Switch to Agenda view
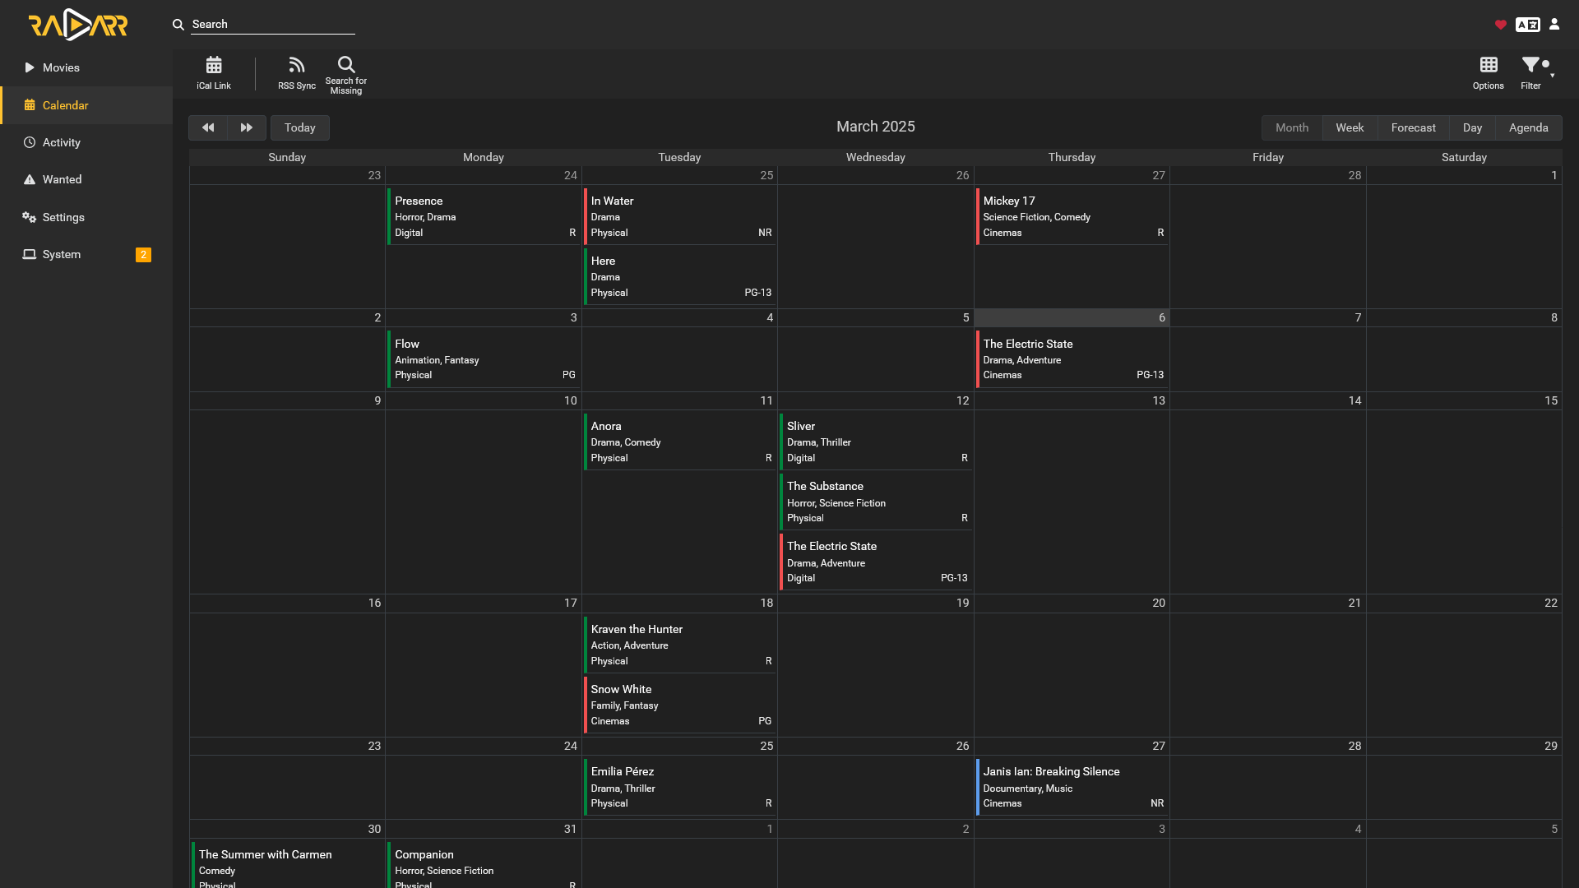This screenshot has height=888, width=1579. (1529, 127)
